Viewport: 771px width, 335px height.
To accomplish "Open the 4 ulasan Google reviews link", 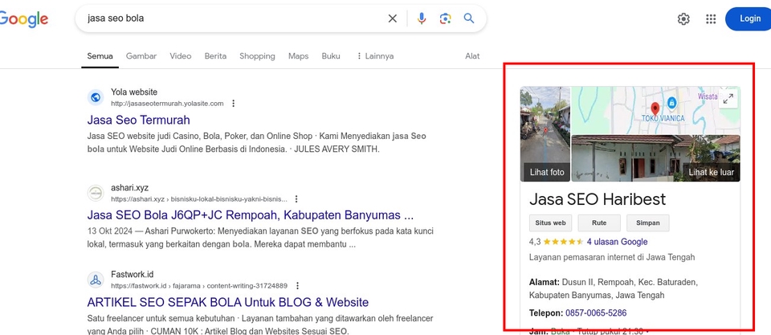I will (617, 242).
